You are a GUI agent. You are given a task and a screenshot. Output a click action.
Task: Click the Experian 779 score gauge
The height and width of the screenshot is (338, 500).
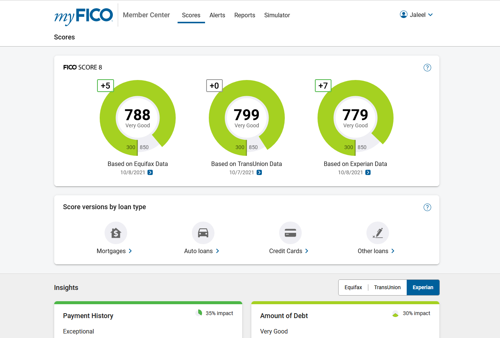(356, 118)
